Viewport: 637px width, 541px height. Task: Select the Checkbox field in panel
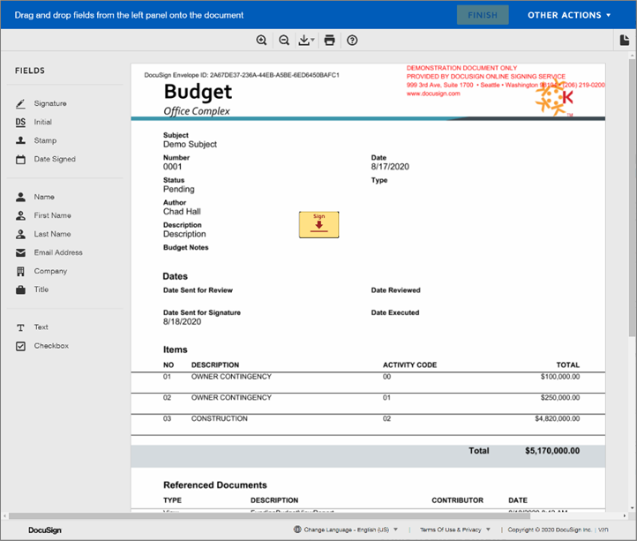50,346
